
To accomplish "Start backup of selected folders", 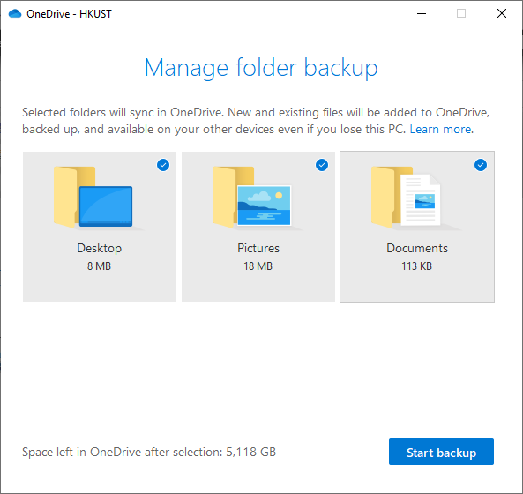I will click(441, 452).
